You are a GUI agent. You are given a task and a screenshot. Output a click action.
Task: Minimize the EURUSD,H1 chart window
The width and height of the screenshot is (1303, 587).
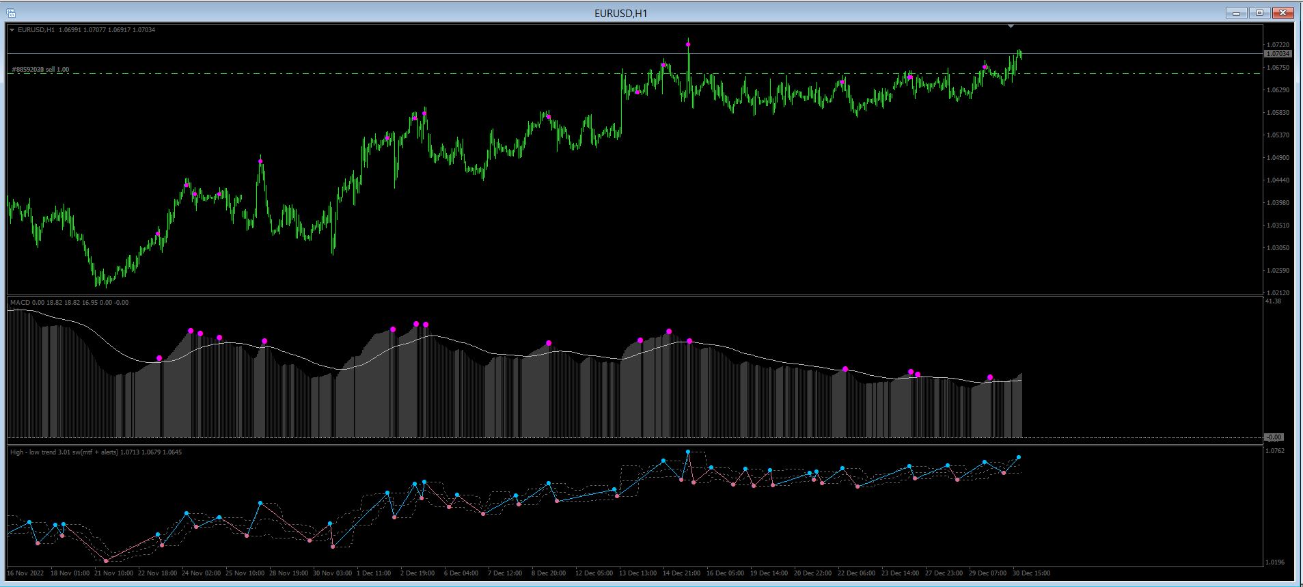click(1236, 13)
